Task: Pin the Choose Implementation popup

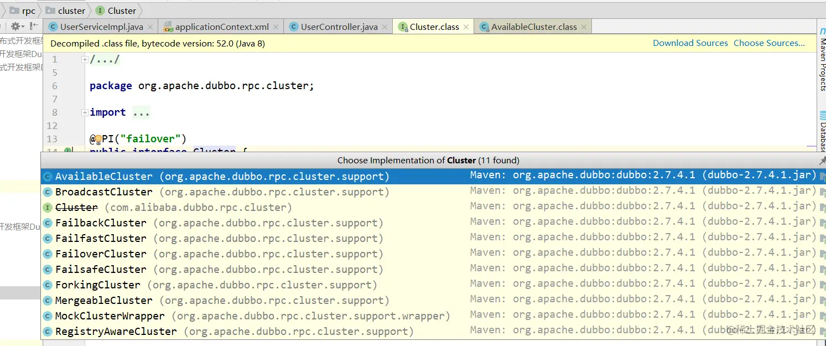Action: [822, 161]
